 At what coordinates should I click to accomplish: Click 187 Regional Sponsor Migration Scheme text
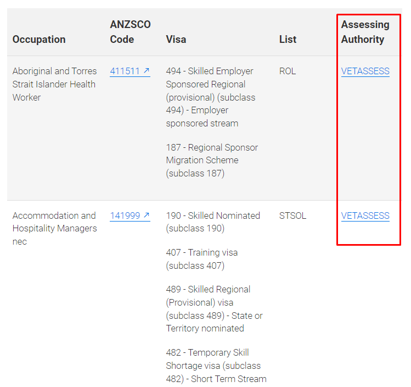pyautogui.click(x=212, y=160)
